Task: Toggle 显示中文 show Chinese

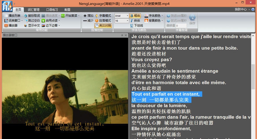Action: (32, 25)
